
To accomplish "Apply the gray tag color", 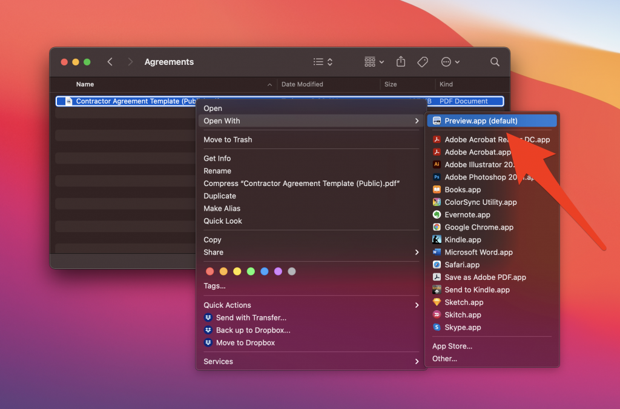I will point(292,271).
